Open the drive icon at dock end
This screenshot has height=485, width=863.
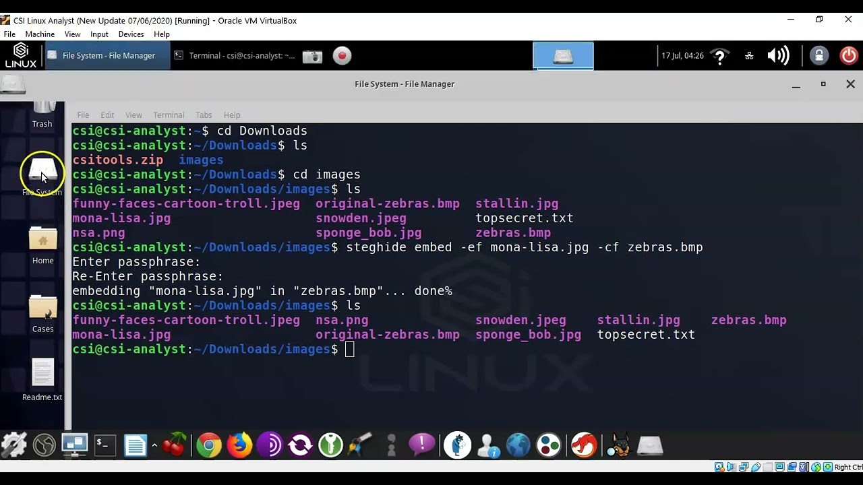point(650,445)
